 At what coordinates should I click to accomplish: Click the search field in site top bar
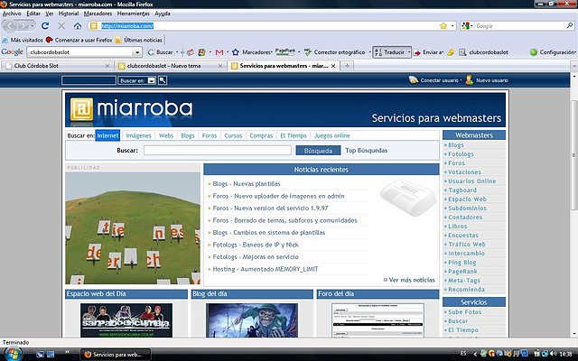[89, 80]
